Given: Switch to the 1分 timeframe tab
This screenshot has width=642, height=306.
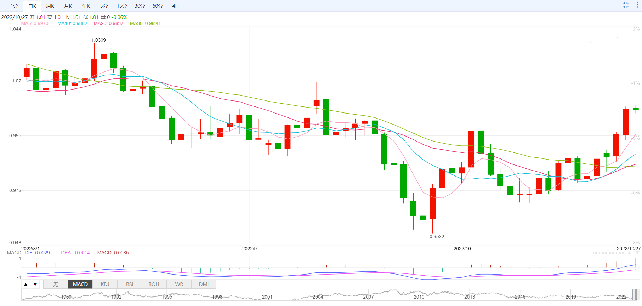Looking at the screenshot, I should 14,6.
